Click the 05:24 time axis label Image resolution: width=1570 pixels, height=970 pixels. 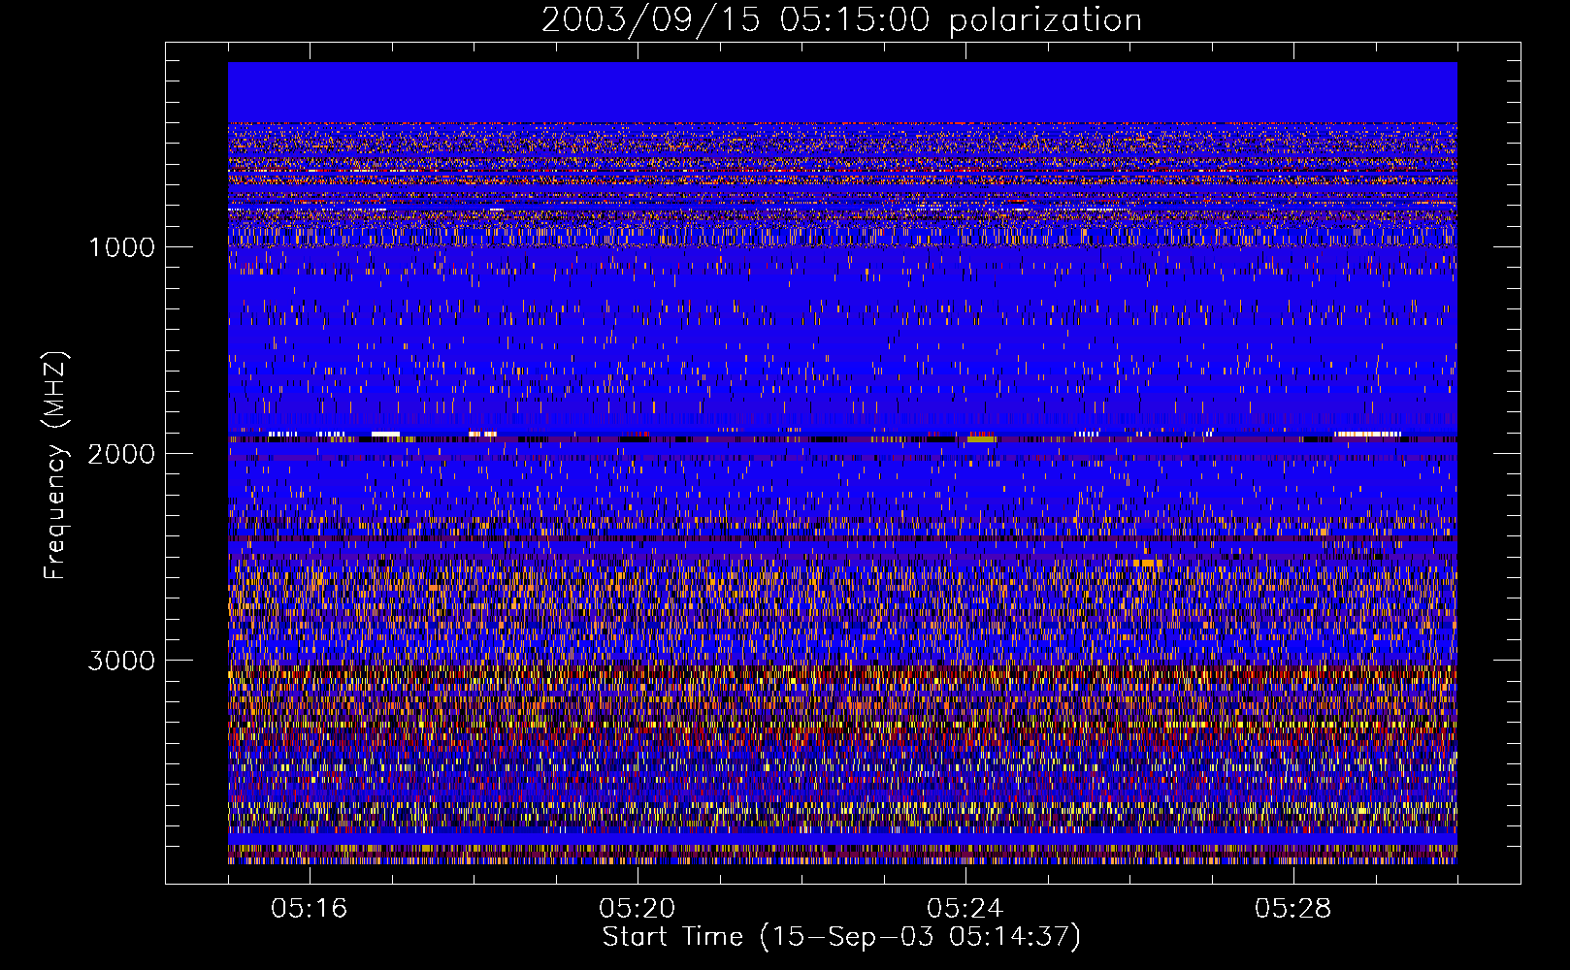click(x=965, y=908)
